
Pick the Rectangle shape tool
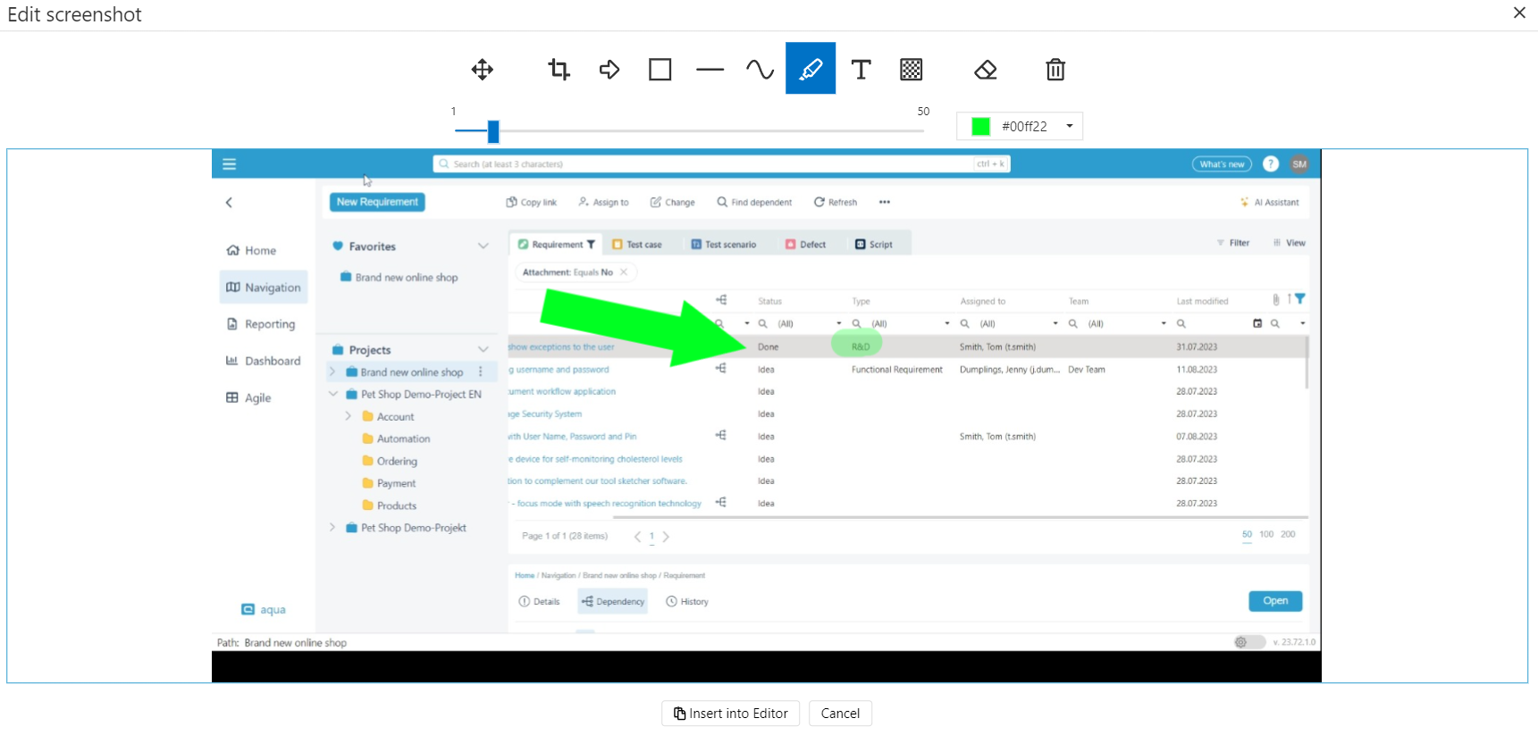point(660,70)
